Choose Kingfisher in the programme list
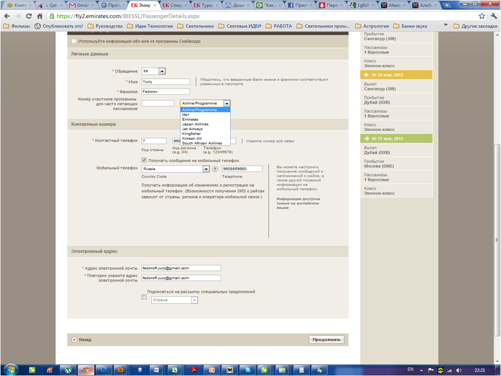The width and height of the screenshot is (501, 376). pos(205,134)
